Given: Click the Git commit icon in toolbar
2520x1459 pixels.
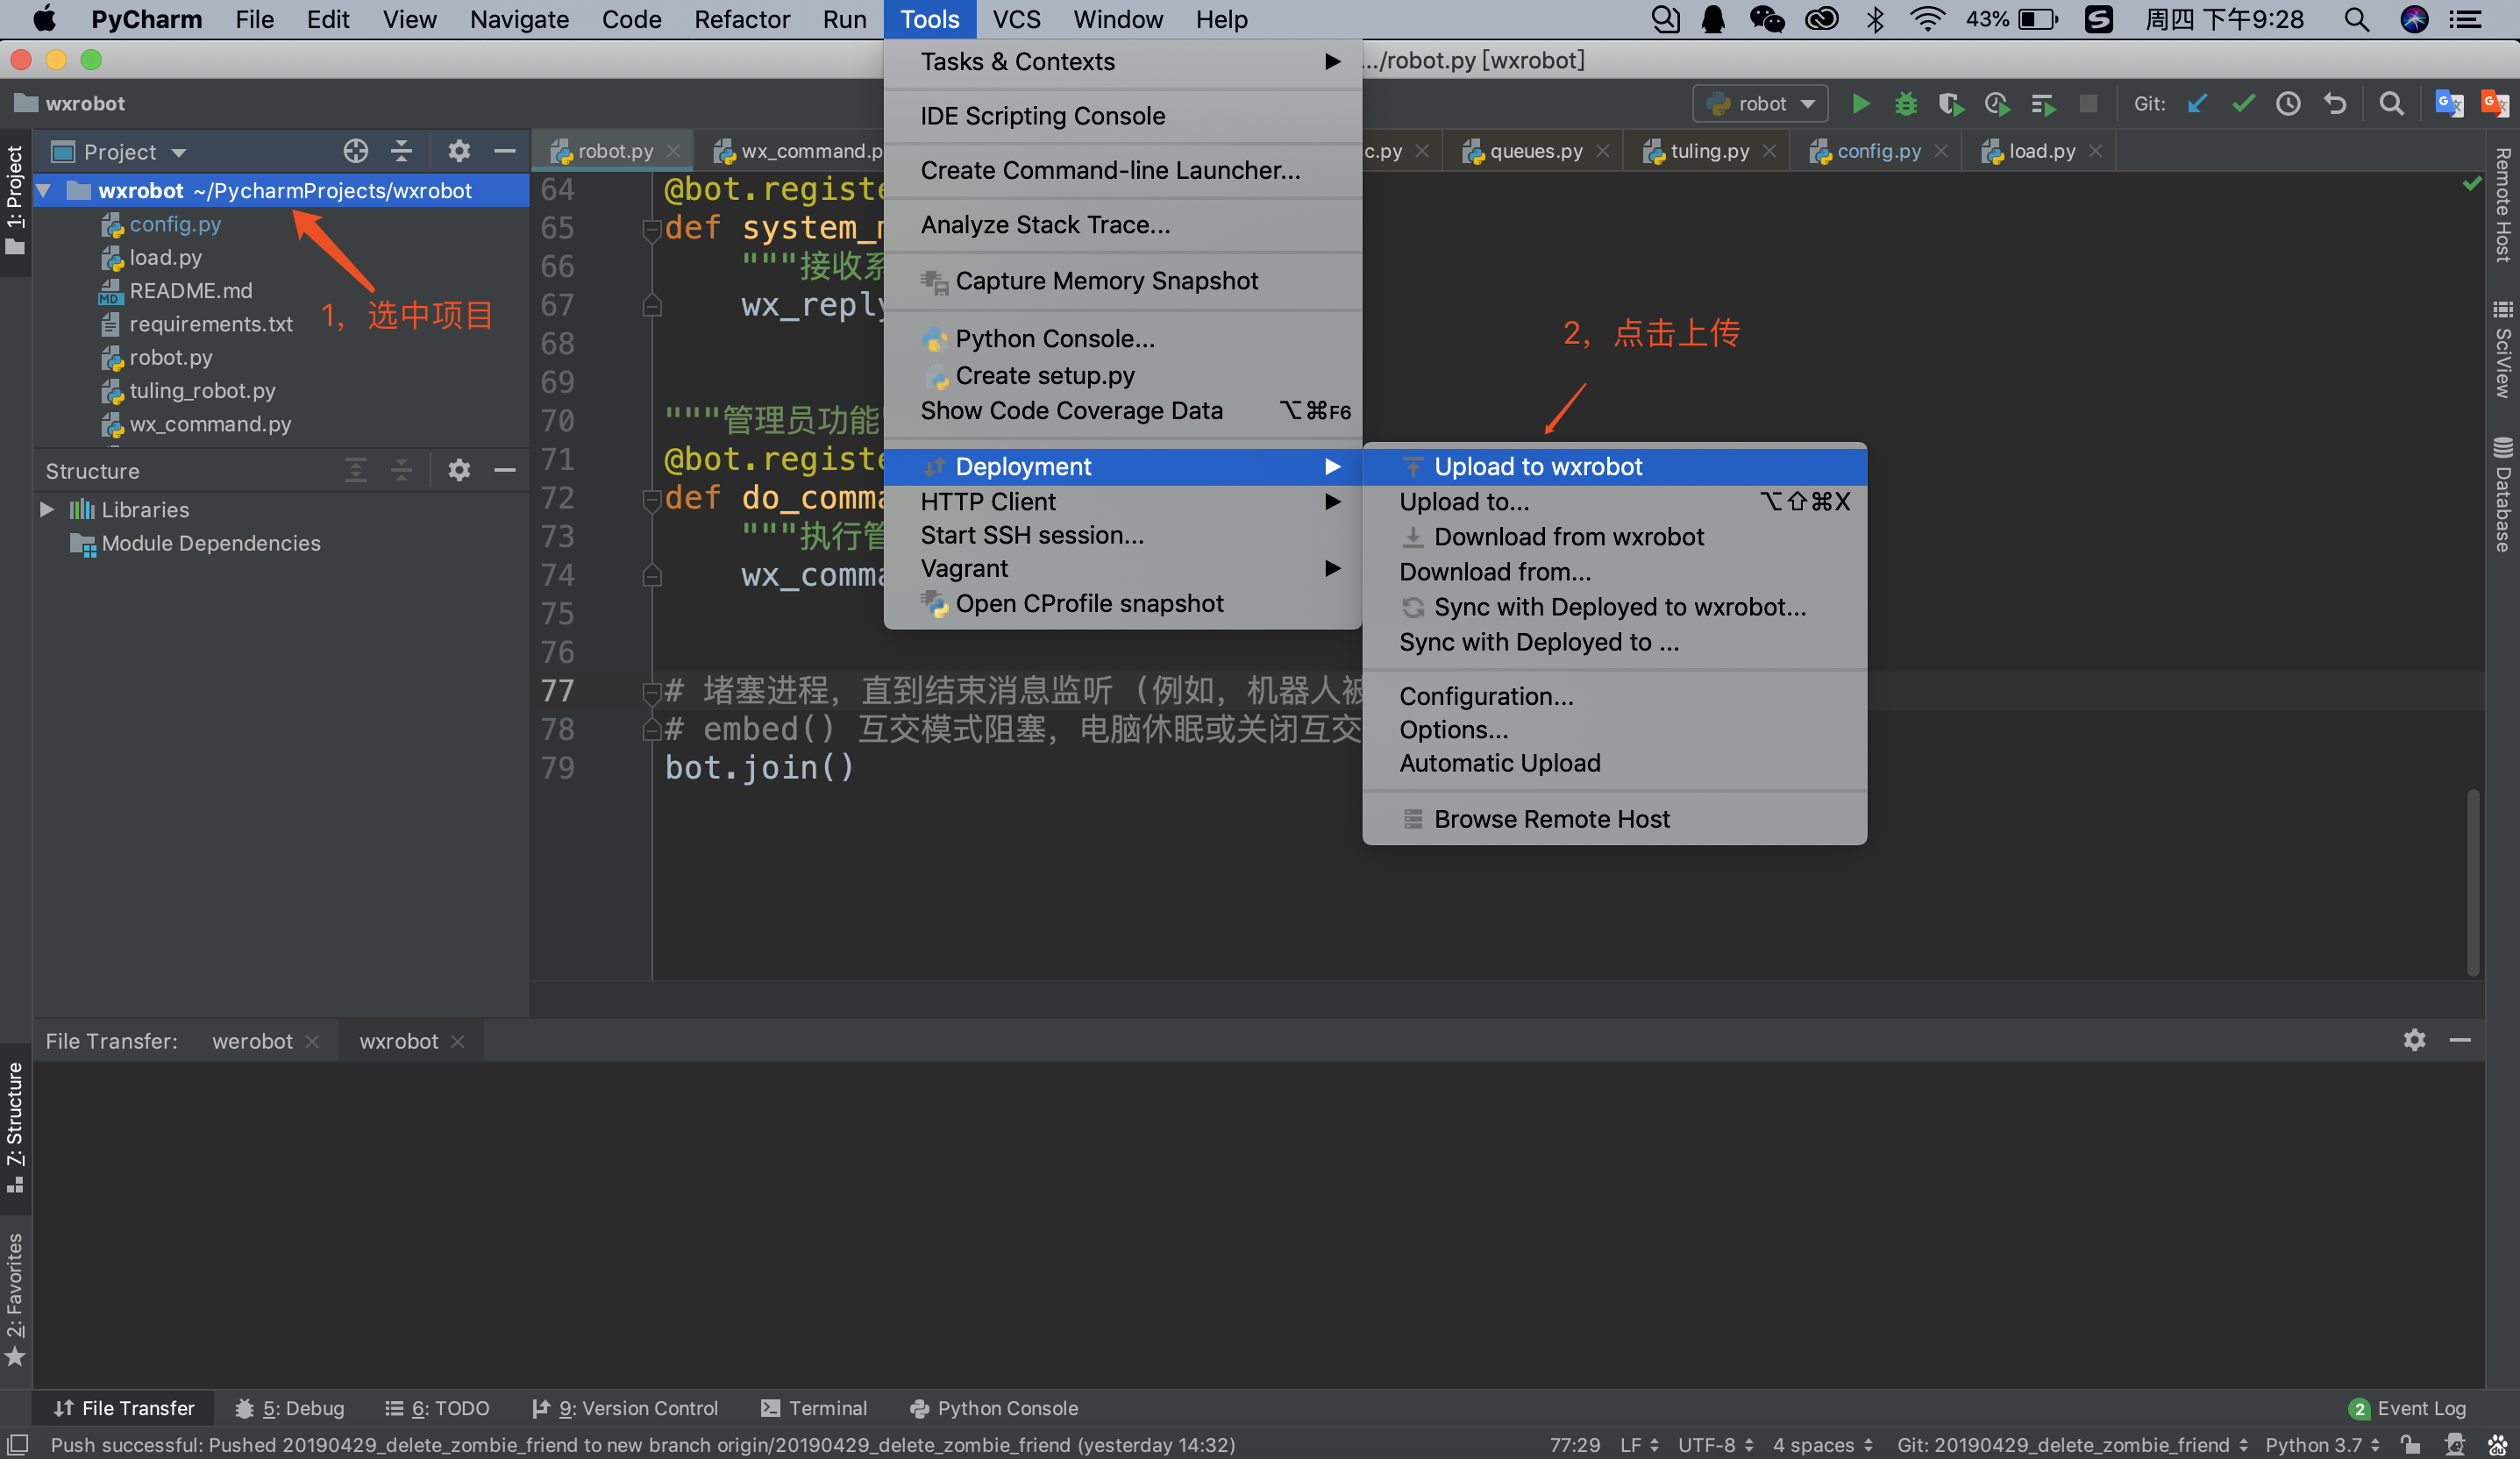Looking at the screenshot, I should (2244, 108).
